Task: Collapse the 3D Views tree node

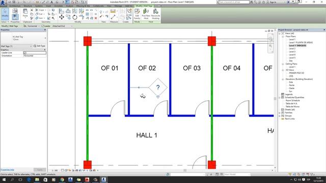Action: click(283, 70)
